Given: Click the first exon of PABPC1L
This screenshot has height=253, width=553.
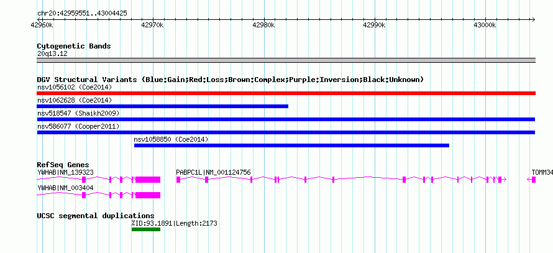Looking at the screenshot, I should (178, 180).
